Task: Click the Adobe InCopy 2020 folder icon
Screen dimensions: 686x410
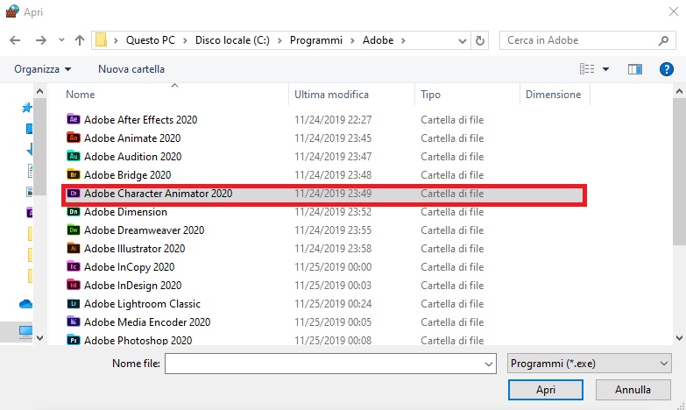Action: pos(73,266)
